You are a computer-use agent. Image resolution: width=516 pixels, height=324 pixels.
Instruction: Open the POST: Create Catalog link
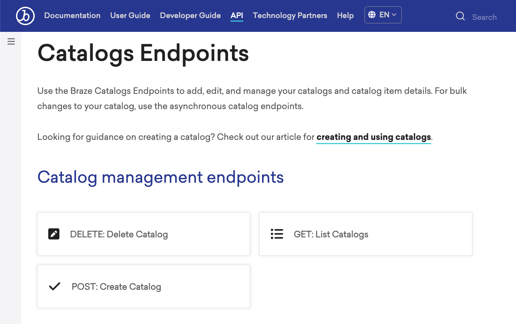tap(116, 287)
